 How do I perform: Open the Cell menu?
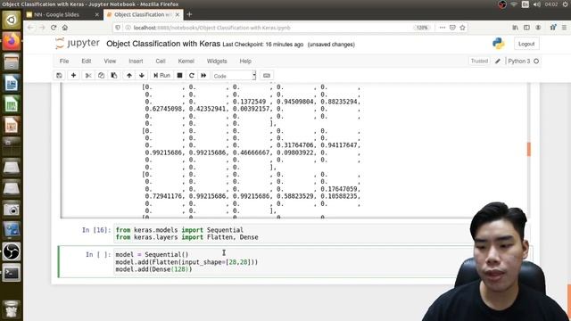[x=161, y=62]
